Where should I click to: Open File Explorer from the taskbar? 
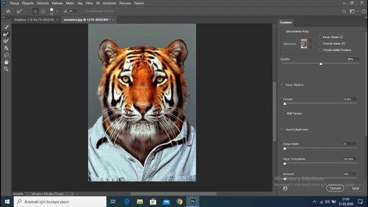[140, 202]
